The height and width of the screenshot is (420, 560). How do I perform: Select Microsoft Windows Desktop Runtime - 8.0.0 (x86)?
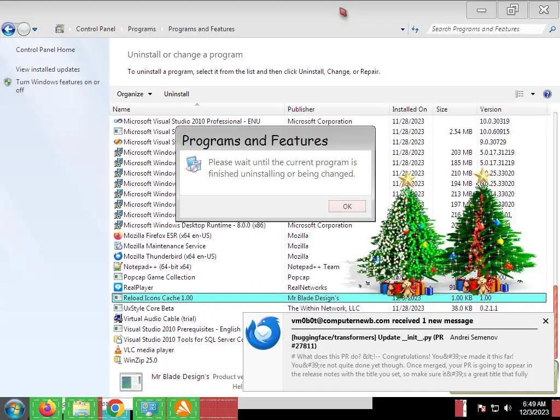click(195, 225)
